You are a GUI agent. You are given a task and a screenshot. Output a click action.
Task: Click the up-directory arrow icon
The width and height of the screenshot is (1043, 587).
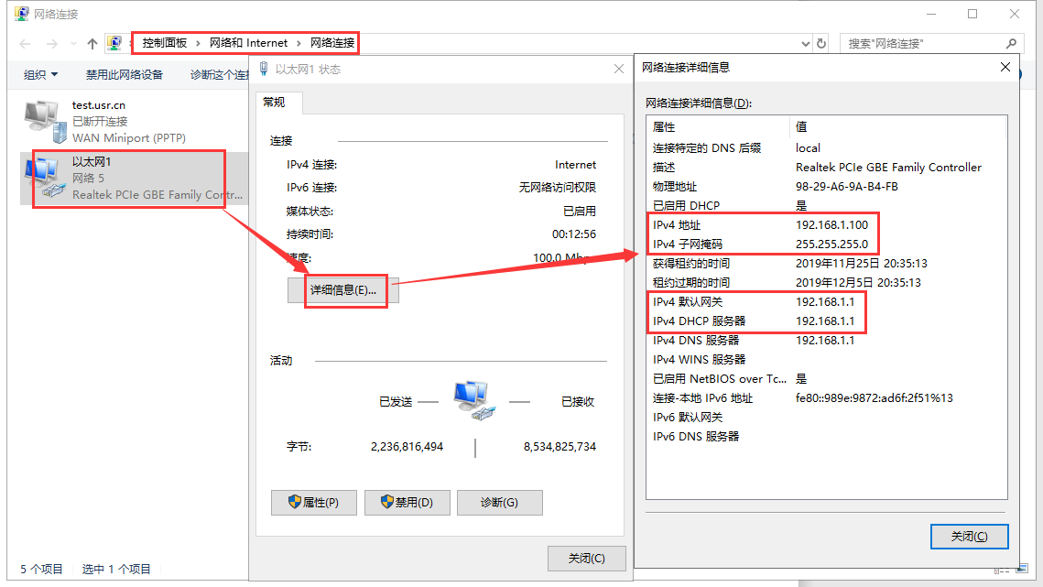tap(92, 43)
